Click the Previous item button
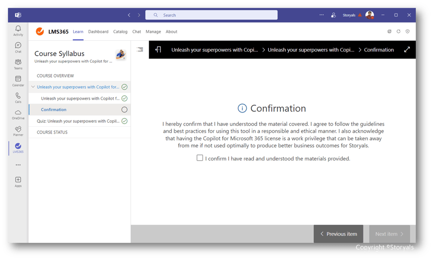Image resolution: width=432 pixels, height=259 pixels. [x=338, y=234]
